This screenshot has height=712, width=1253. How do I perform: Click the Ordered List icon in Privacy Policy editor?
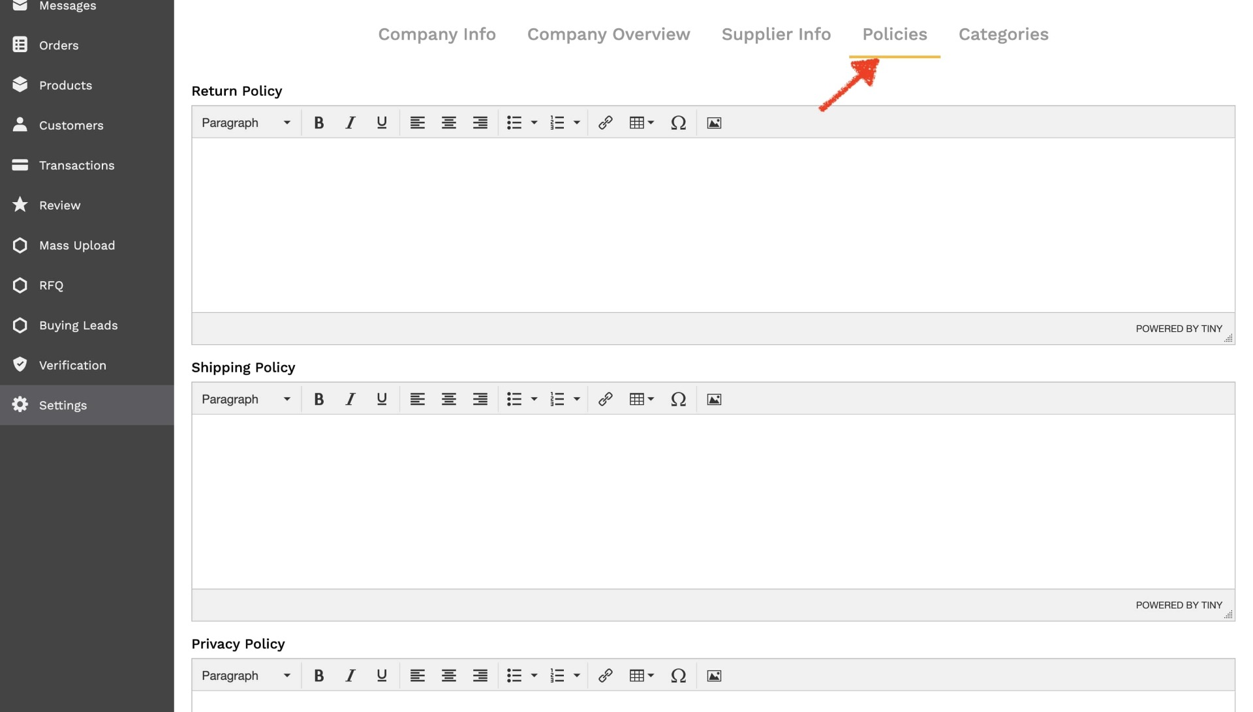click(x=558, y=675)
